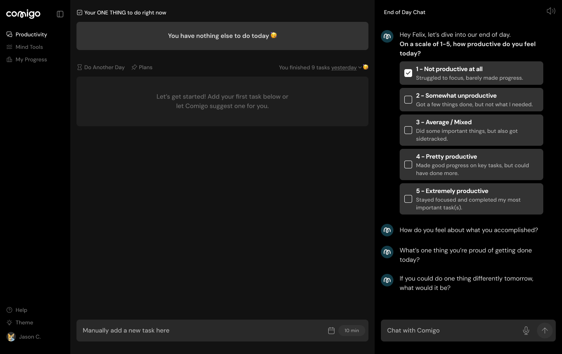Image resolution: width=562 pixels, height=354 pixels.
Task: Click 'You have nothing else to do today' banner
Action: [222, 36]
